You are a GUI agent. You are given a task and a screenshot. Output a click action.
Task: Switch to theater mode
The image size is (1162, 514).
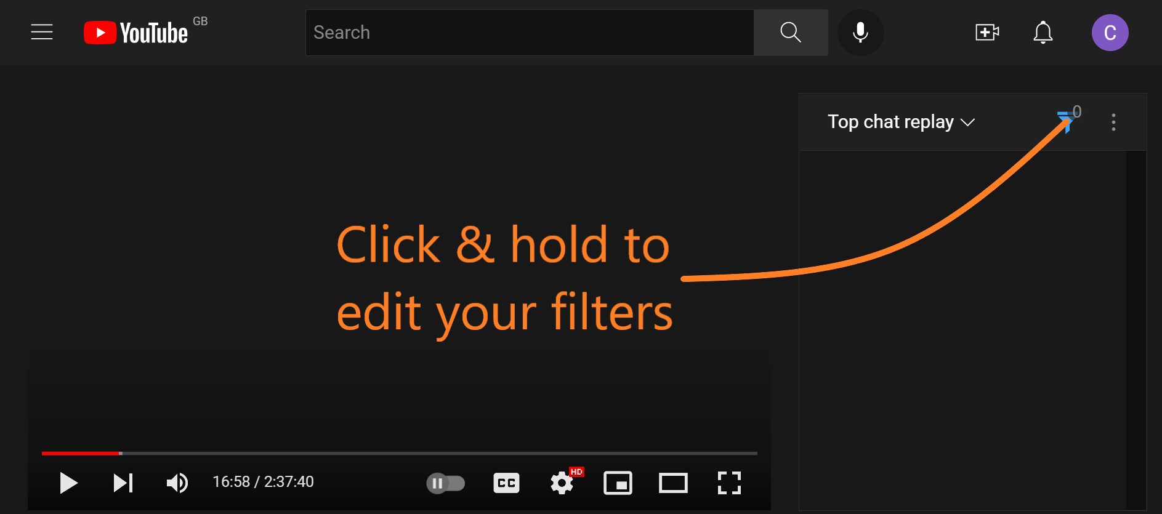pos(673,483)
